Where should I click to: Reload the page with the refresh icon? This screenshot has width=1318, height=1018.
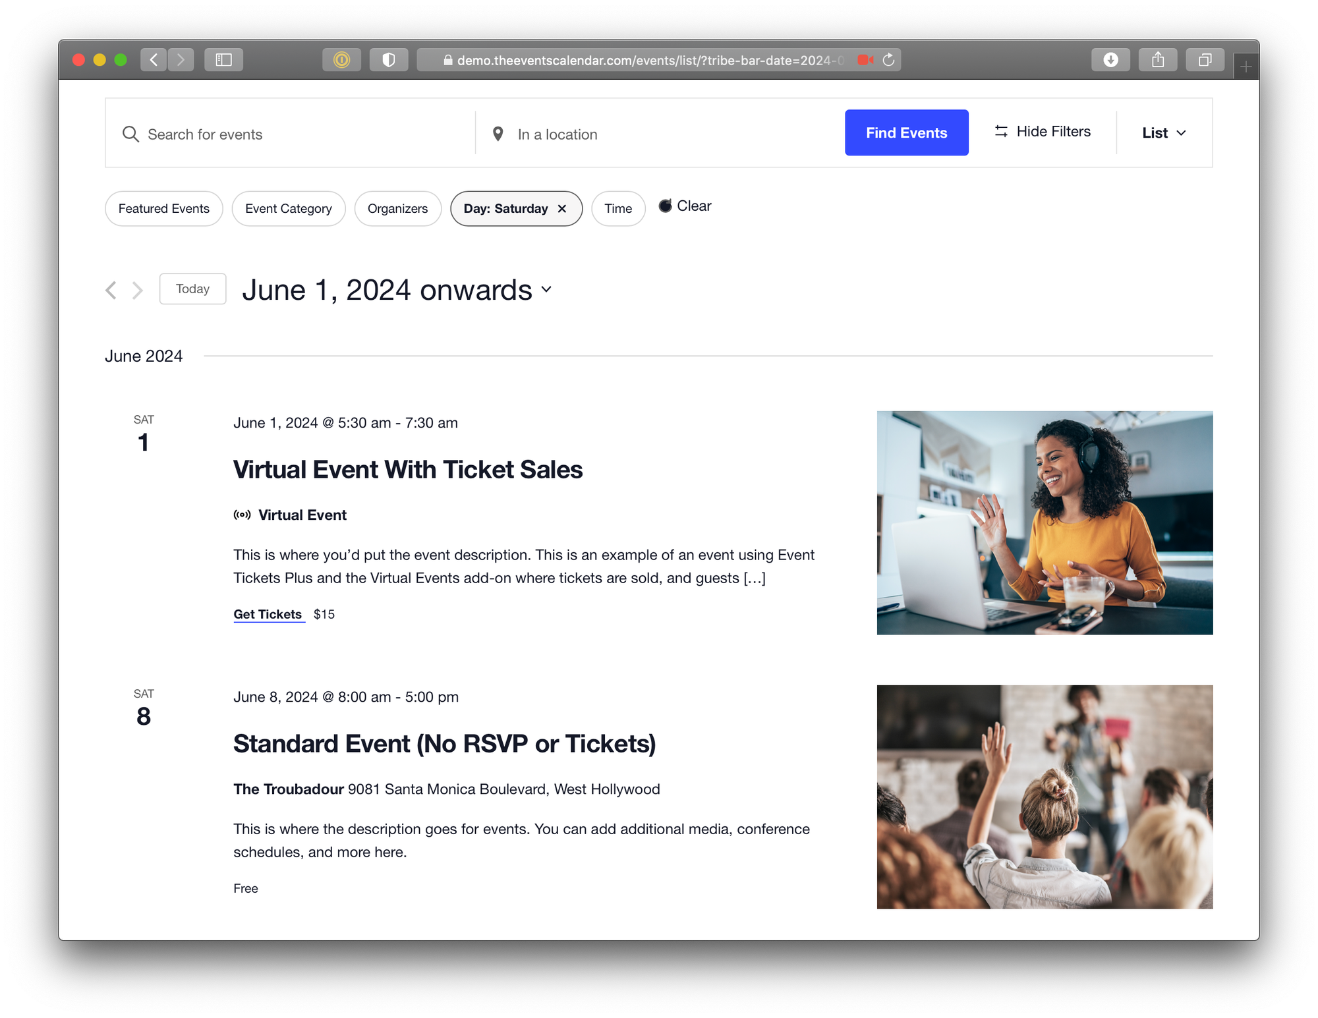tap(888, 60)
